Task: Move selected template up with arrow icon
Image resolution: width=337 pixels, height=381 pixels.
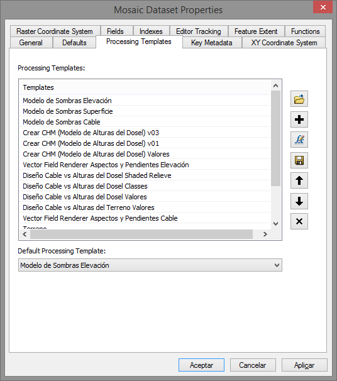Action: [x=299, y=180]
